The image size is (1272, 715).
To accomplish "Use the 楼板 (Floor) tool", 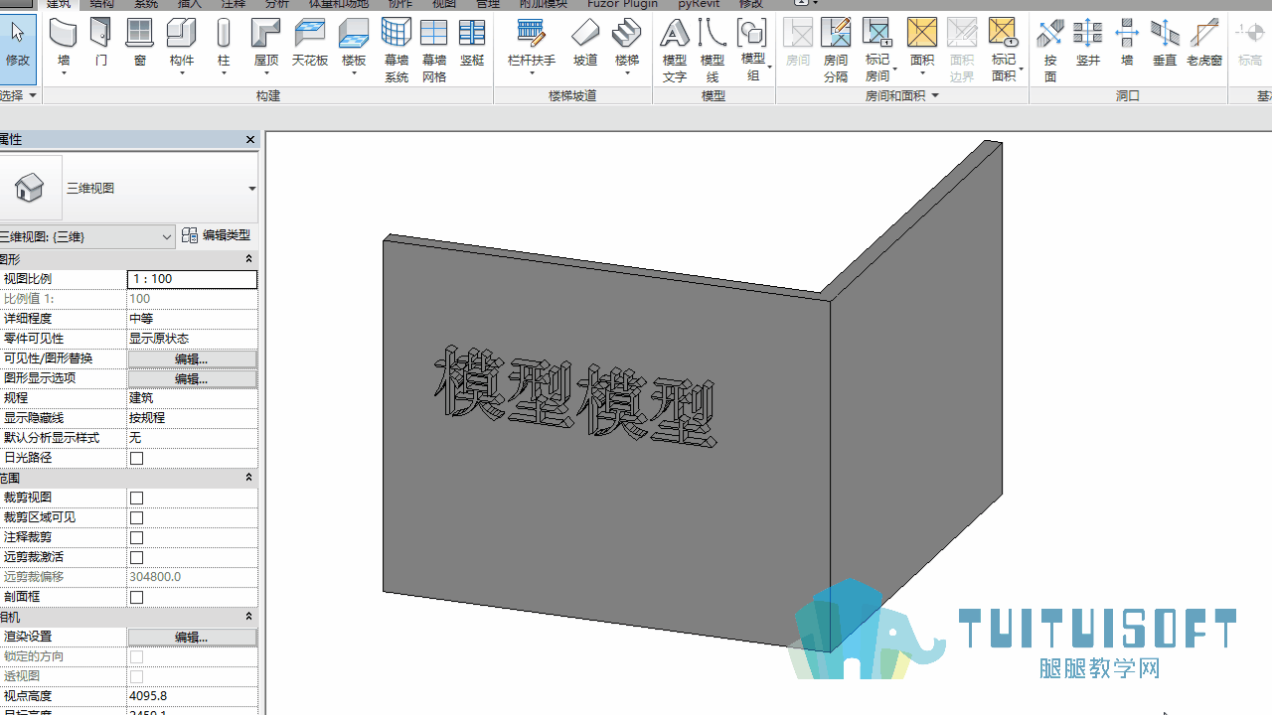I will [x=354, y=48].
